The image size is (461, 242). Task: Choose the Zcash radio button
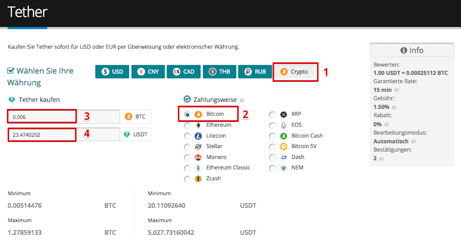click(x=187, y=179)
